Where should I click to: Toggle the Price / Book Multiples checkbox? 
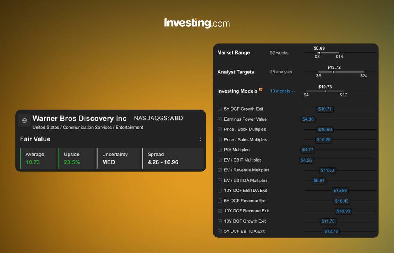tap(219, 129)
